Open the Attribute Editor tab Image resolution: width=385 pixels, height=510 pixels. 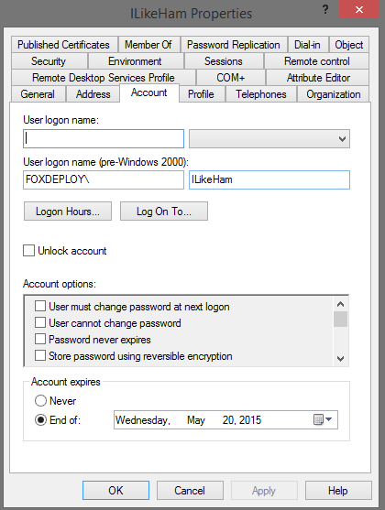point(317,78)
